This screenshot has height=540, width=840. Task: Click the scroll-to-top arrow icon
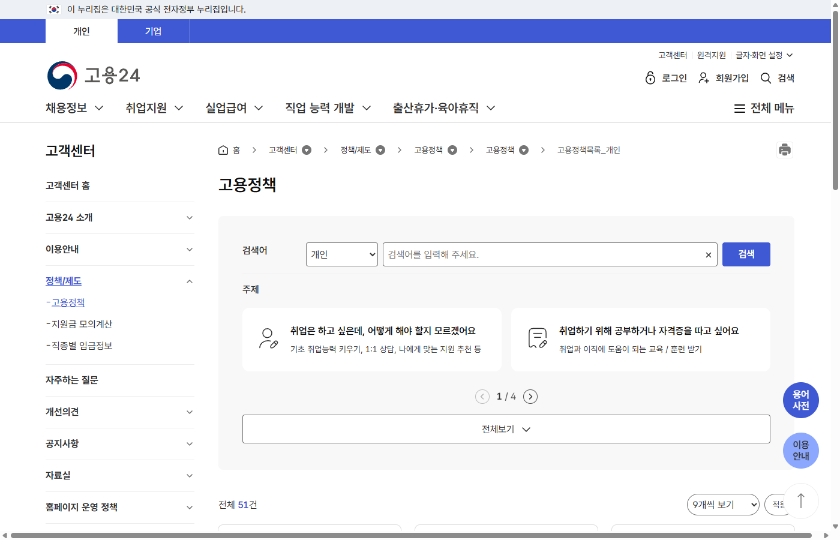click(801, 502)
